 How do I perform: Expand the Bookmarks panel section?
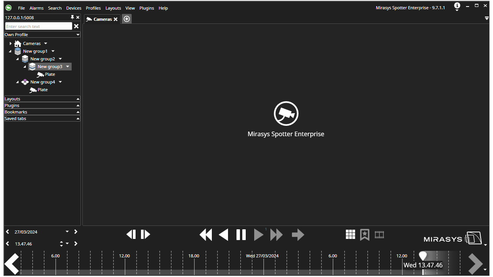pos(42,112)
